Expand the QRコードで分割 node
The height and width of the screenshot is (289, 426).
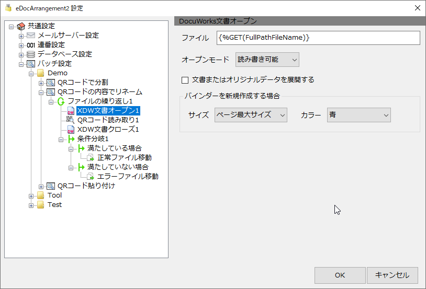(41, 83)
